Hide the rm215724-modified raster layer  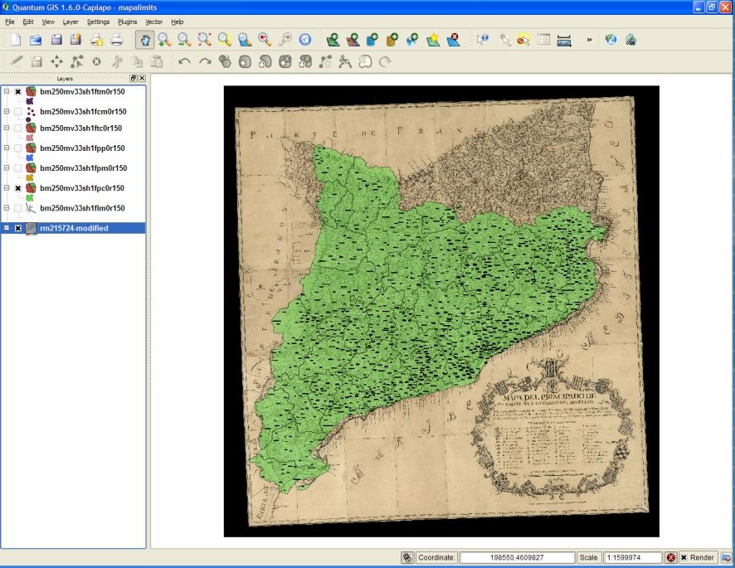(17, 228)
